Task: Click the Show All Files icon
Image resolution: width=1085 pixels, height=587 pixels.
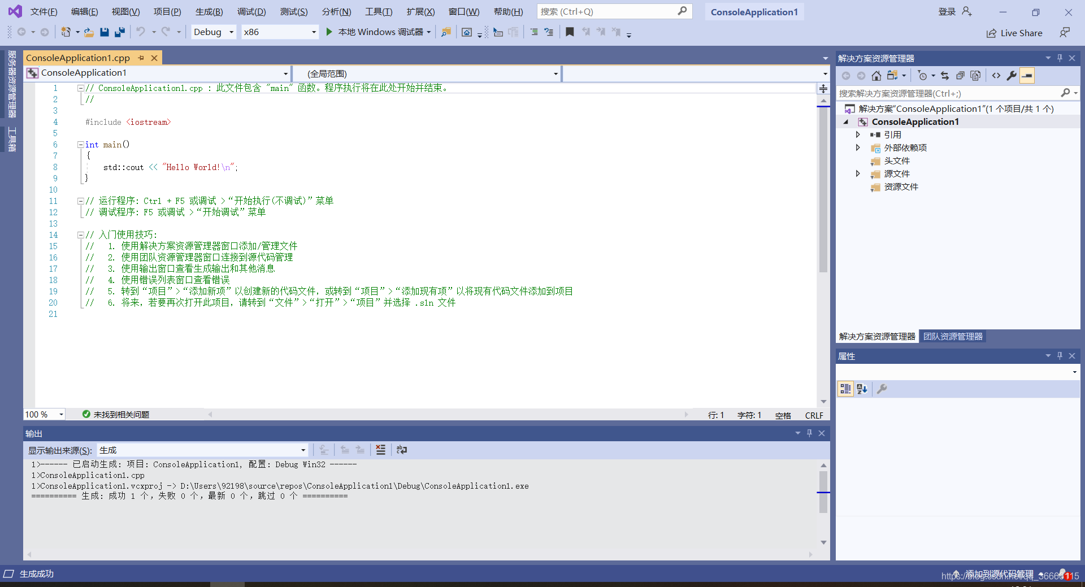Action: tap(975, 76)
